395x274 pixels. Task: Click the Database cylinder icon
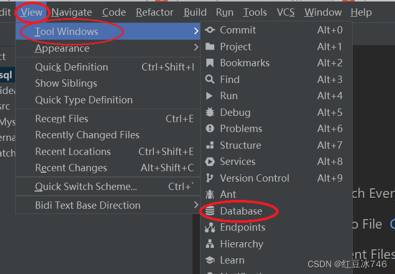click(x=210, y=211)
